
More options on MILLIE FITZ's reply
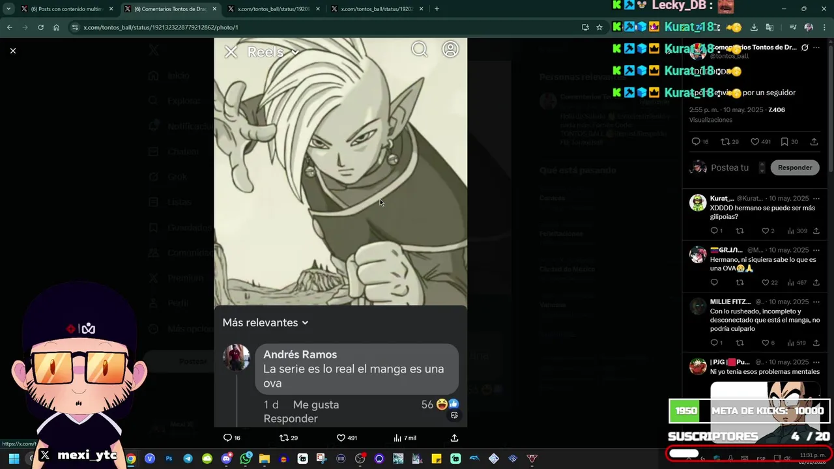pyautogui.click(x=816, y=302)
